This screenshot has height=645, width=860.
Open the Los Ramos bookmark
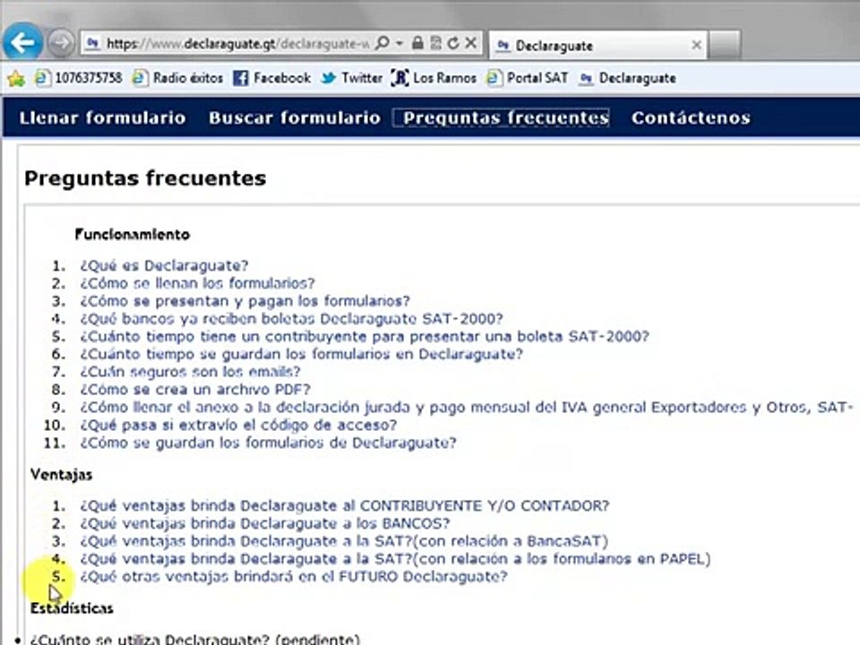pos(434,78)
